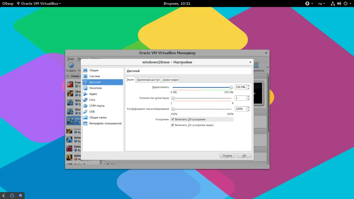This screenshot has width=354, height=199.
Task: Click the Количество мониторов slider handle
Action: point(173,98)
